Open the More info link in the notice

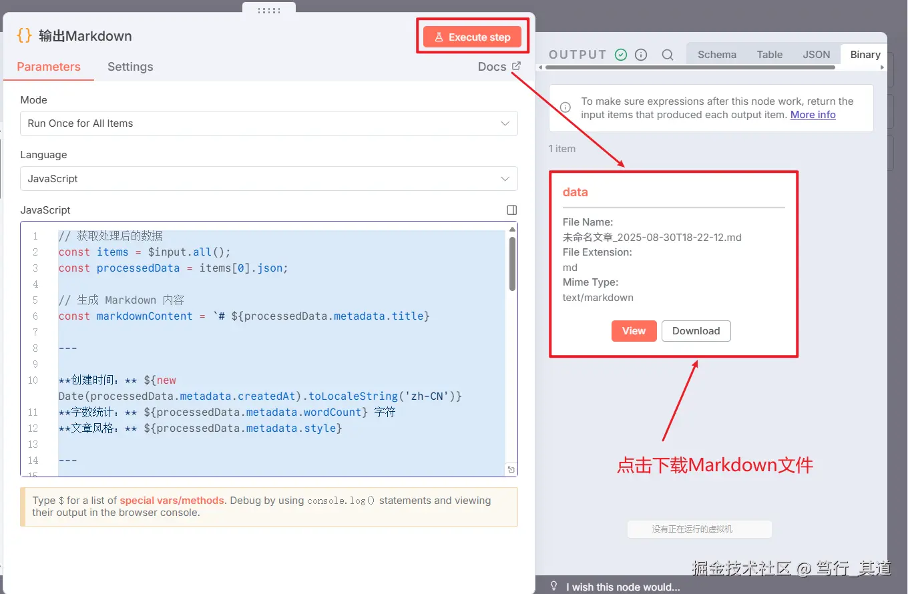click(x=813, y=114)
